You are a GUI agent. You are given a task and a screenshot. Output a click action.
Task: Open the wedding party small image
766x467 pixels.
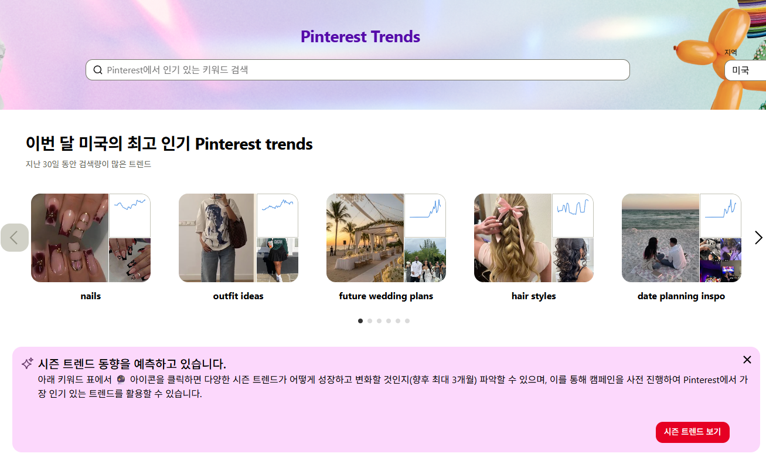425,260
